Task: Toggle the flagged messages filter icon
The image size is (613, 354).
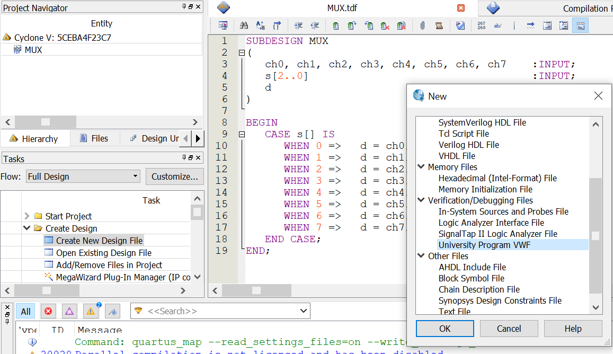Action: [113, 312]
